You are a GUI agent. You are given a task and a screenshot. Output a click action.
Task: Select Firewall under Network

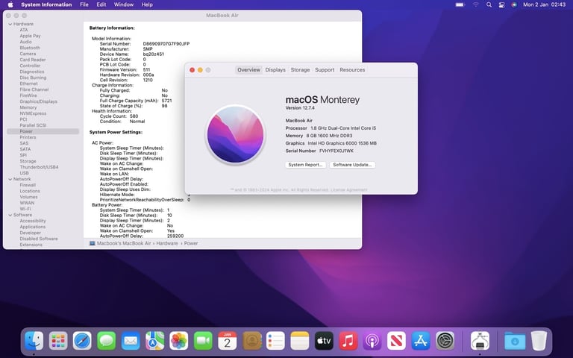28,185
